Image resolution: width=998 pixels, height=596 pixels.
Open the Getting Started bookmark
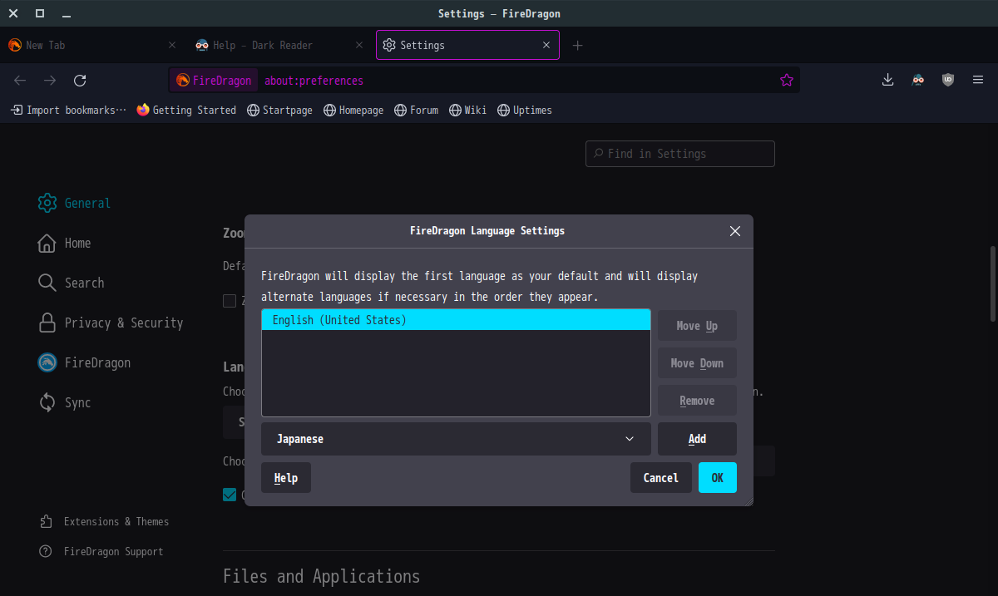[186, 110]
